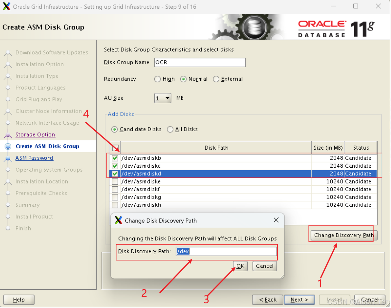Click the 10240 size for /dev/asmdiske
The image size is (391, 308).
(x=335, y=182)
